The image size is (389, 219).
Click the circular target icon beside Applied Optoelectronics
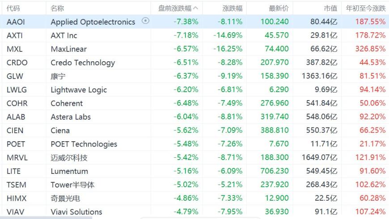tap(145, 21)
